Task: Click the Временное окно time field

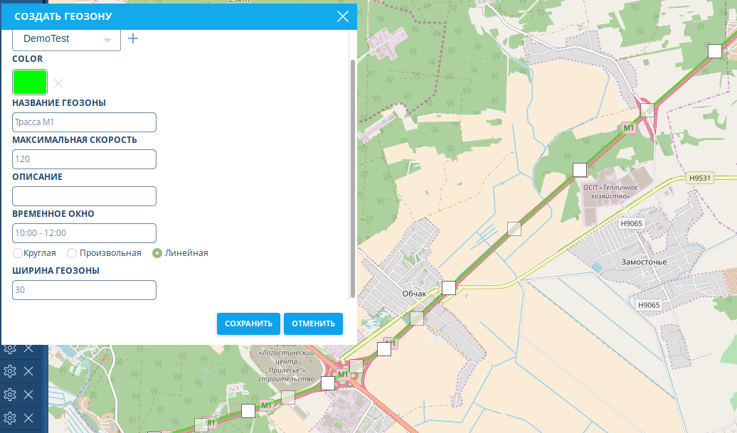Action: pyautogui.click(x=84, y=233)
